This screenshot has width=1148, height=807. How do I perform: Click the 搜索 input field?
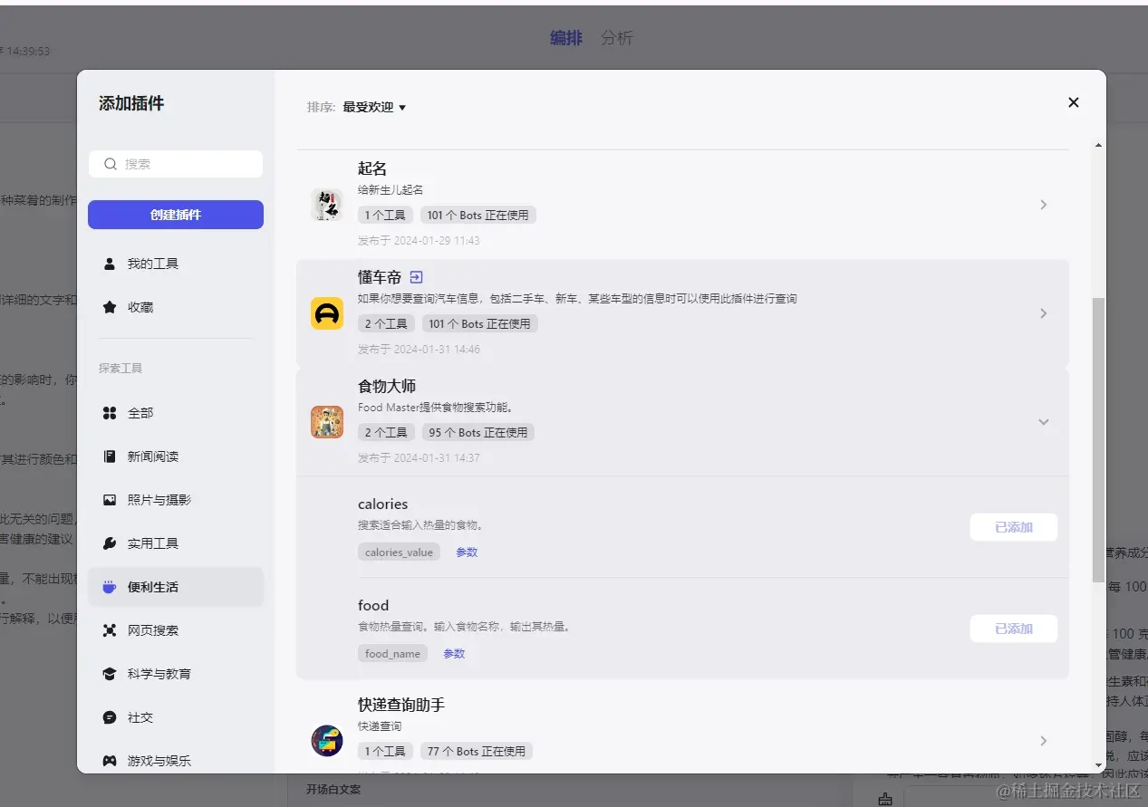pos(176,164)
